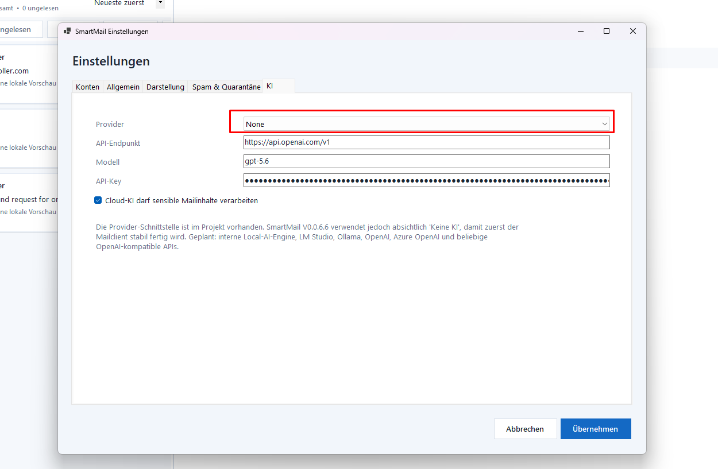Open the Neueste zuerst sort dropdown in main window
The width and height of the screenshot is (718, 469).
point(160,3)
